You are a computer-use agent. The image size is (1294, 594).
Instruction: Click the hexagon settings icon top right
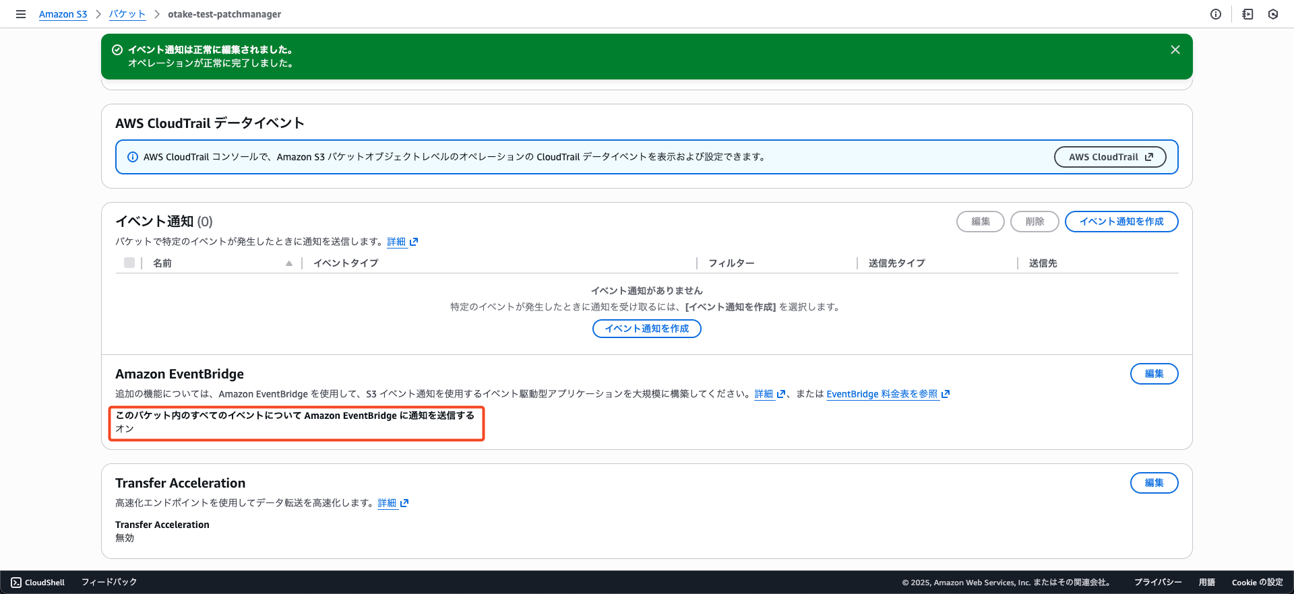click(x=1273, y=14)
